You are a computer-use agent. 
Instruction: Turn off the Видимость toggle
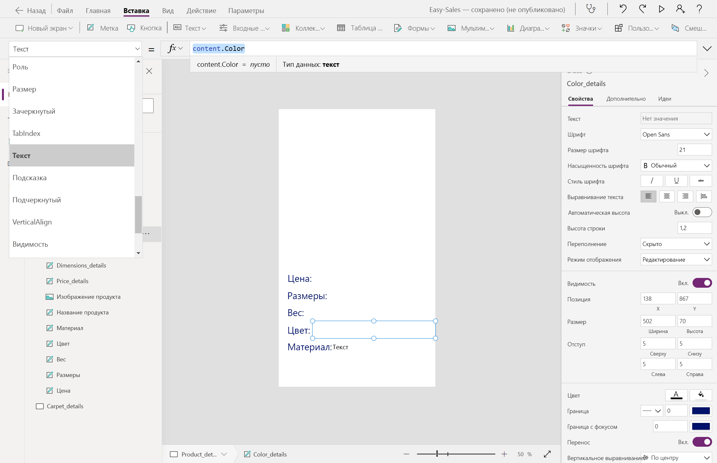702,283
